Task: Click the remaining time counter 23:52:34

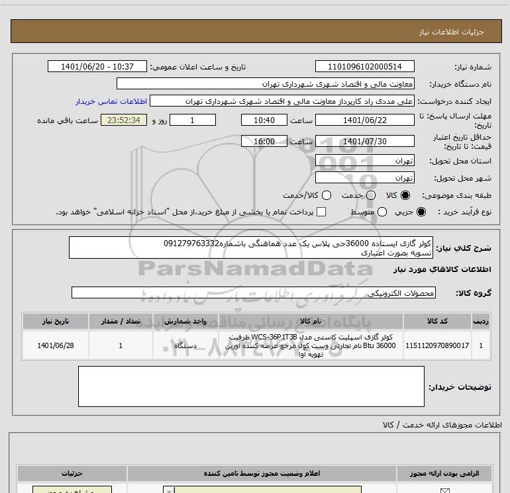Action: 124,120
